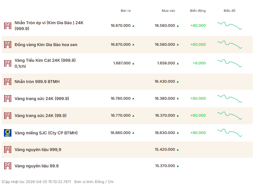Click the +80.000 change value
The width and height of the screenshot is (256, 186).
tap(198, 133)
